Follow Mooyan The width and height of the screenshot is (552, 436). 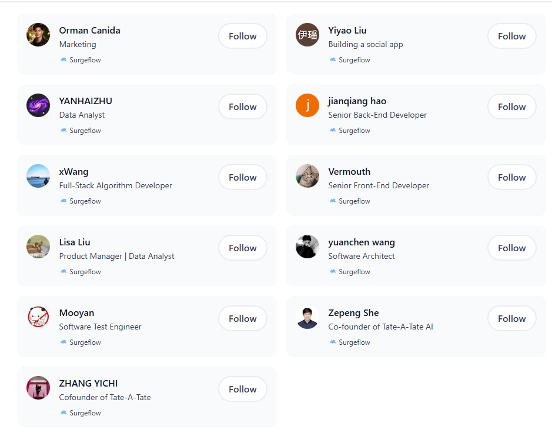pyautogui.click(x=243, y=318)
